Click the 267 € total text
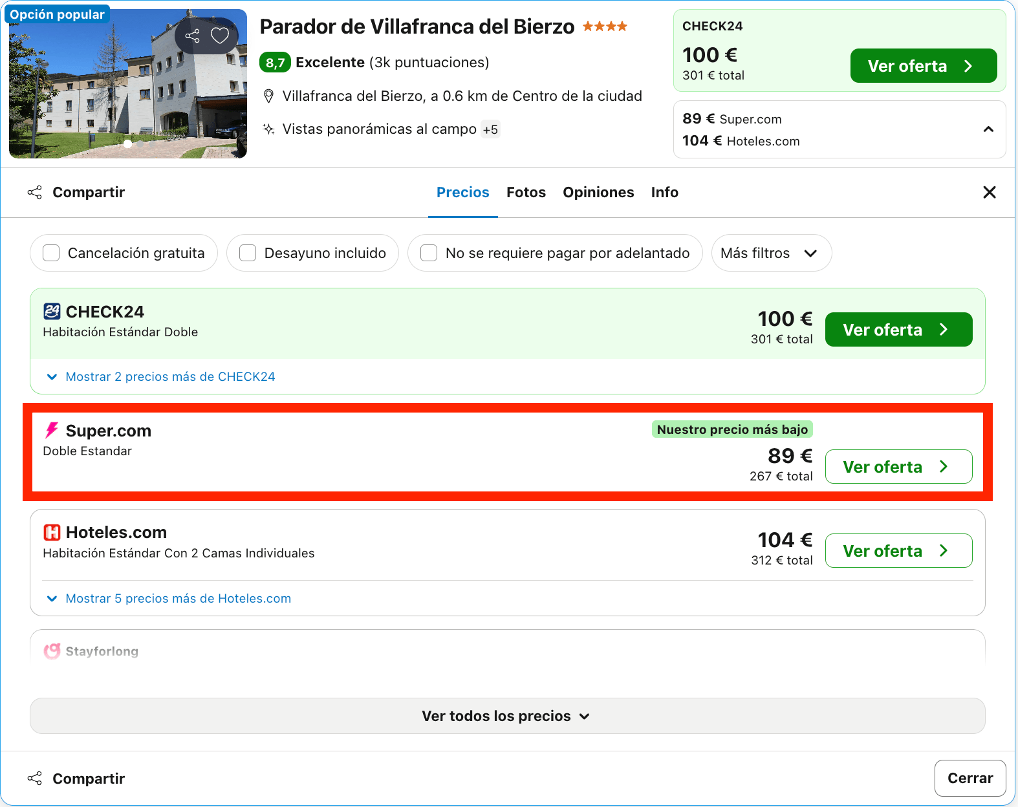The width and height of the screenshot is (1018, 807). tap(781, 476)
